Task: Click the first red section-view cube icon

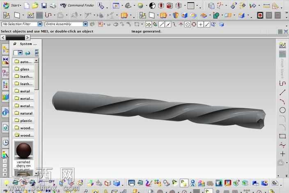Action: 161,6
